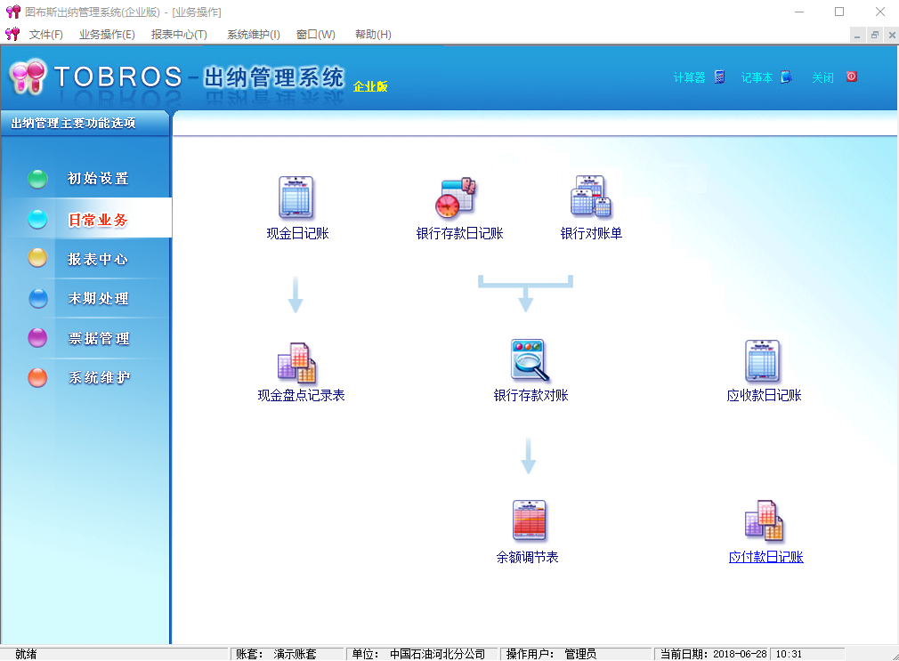Open the 现金日记账 (Cash Journal) icon
The width and height of the screenshot is (899, 661).
click(296, 198)
